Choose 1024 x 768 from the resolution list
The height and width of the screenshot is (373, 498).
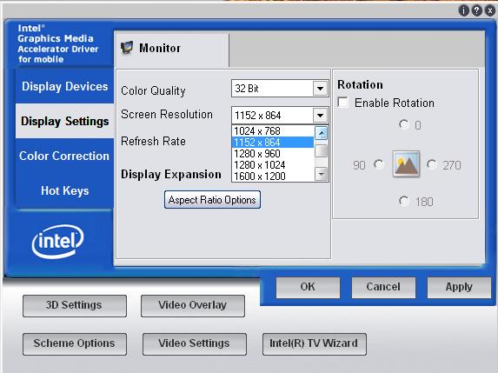273,131
